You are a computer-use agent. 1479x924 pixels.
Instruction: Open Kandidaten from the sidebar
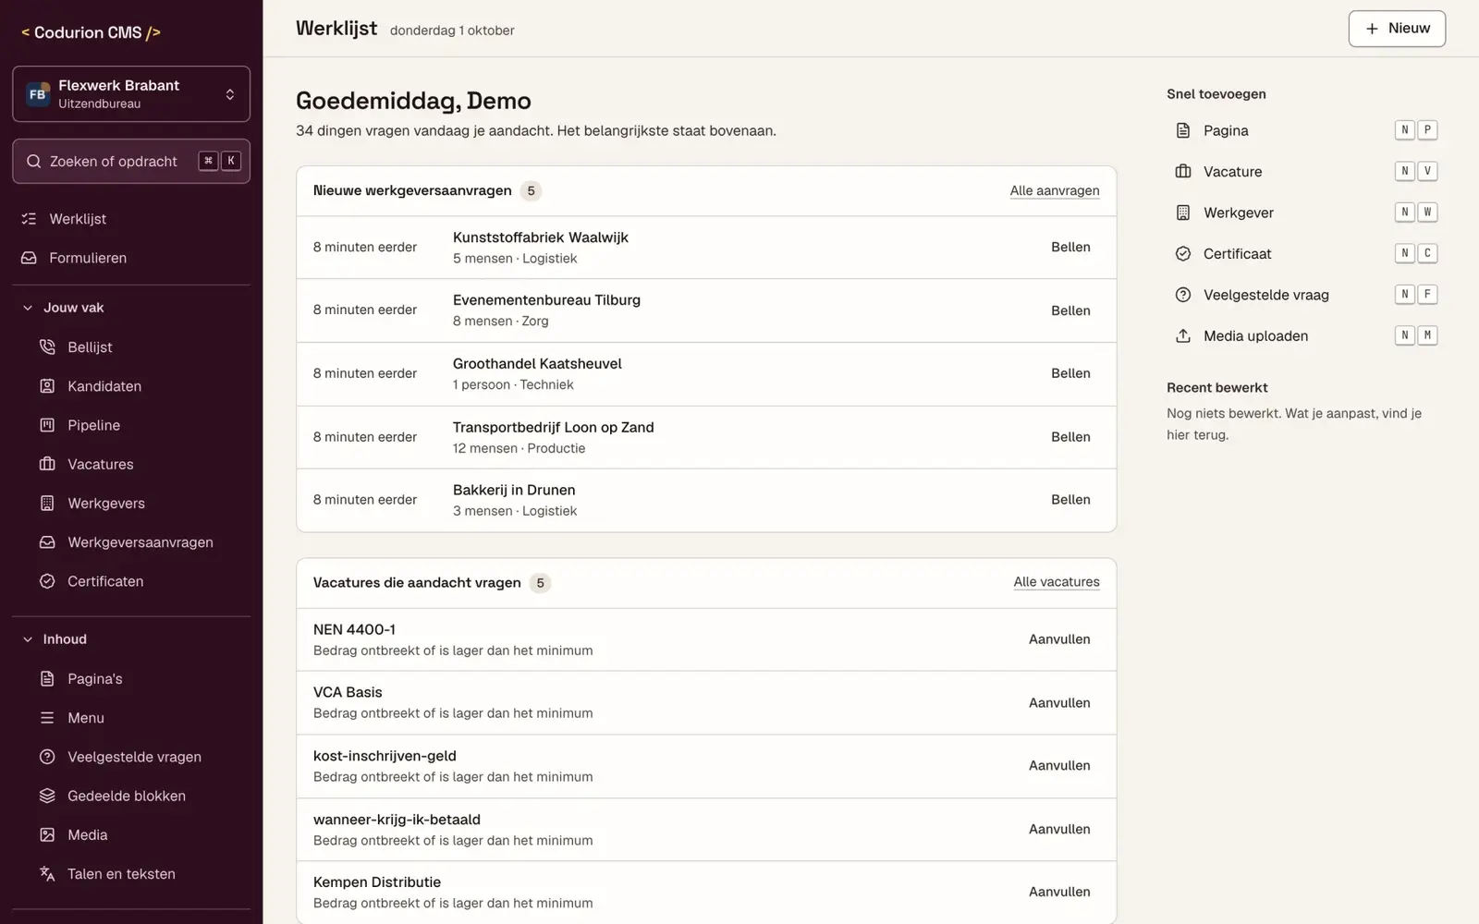click(x=131, y=386)
